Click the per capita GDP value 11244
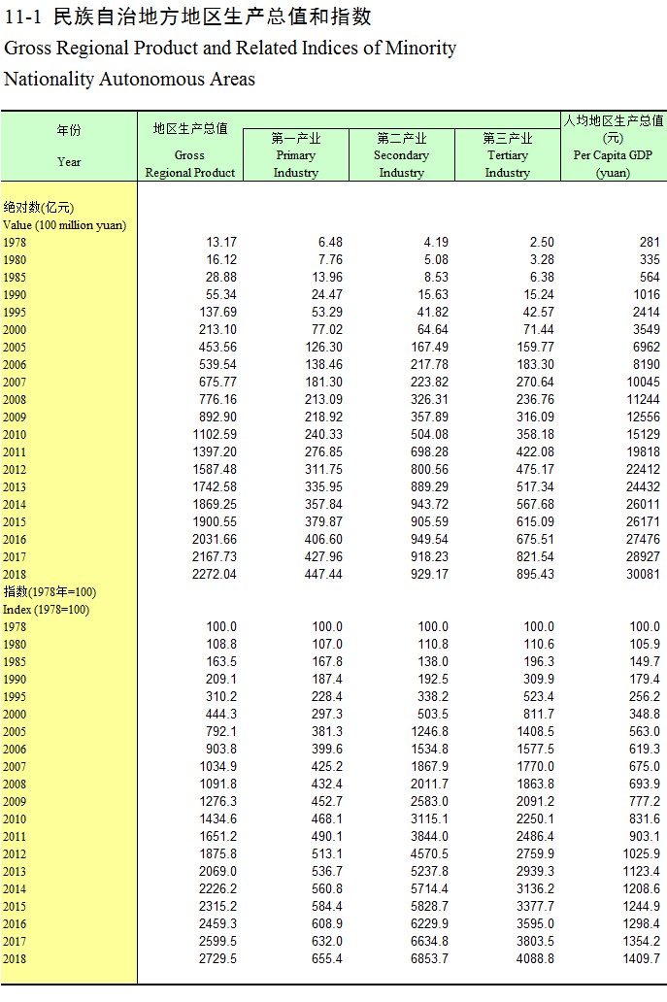Viewport: 667px width, 1002px height. point(643,399)
